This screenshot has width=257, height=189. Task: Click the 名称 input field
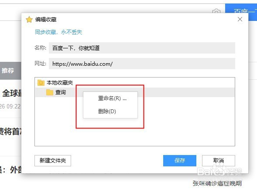pyautogui.click(x=142, y=48)
